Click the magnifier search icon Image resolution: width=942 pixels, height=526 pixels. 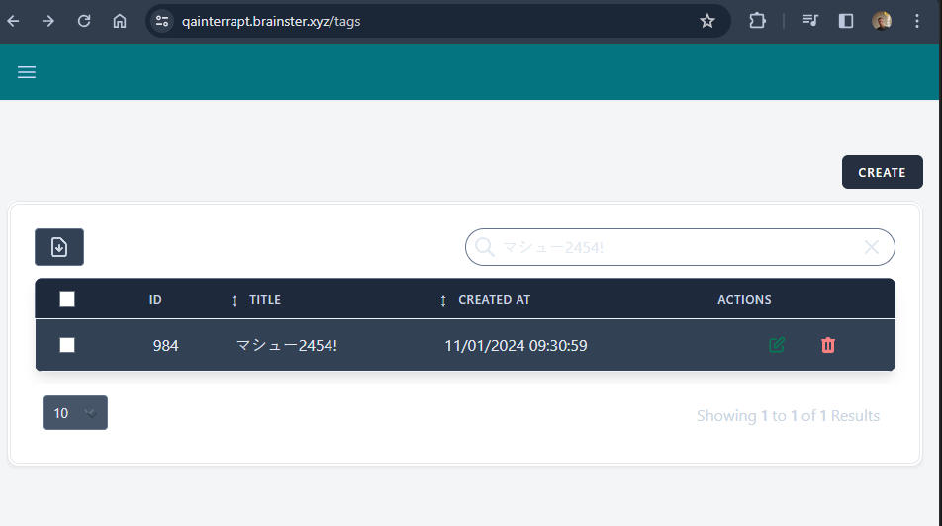pyautogui.click(x=485, y=247)
